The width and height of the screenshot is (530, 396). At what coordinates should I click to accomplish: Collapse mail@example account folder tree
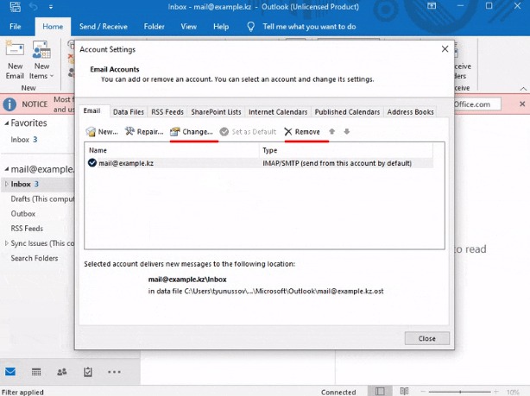pyautogui.click(x=7, y=169)
